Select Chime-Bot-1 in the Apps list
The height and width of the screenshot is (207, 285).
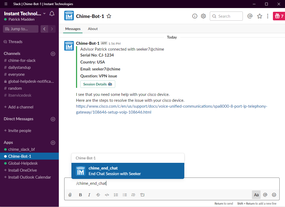tap(30, 156)
